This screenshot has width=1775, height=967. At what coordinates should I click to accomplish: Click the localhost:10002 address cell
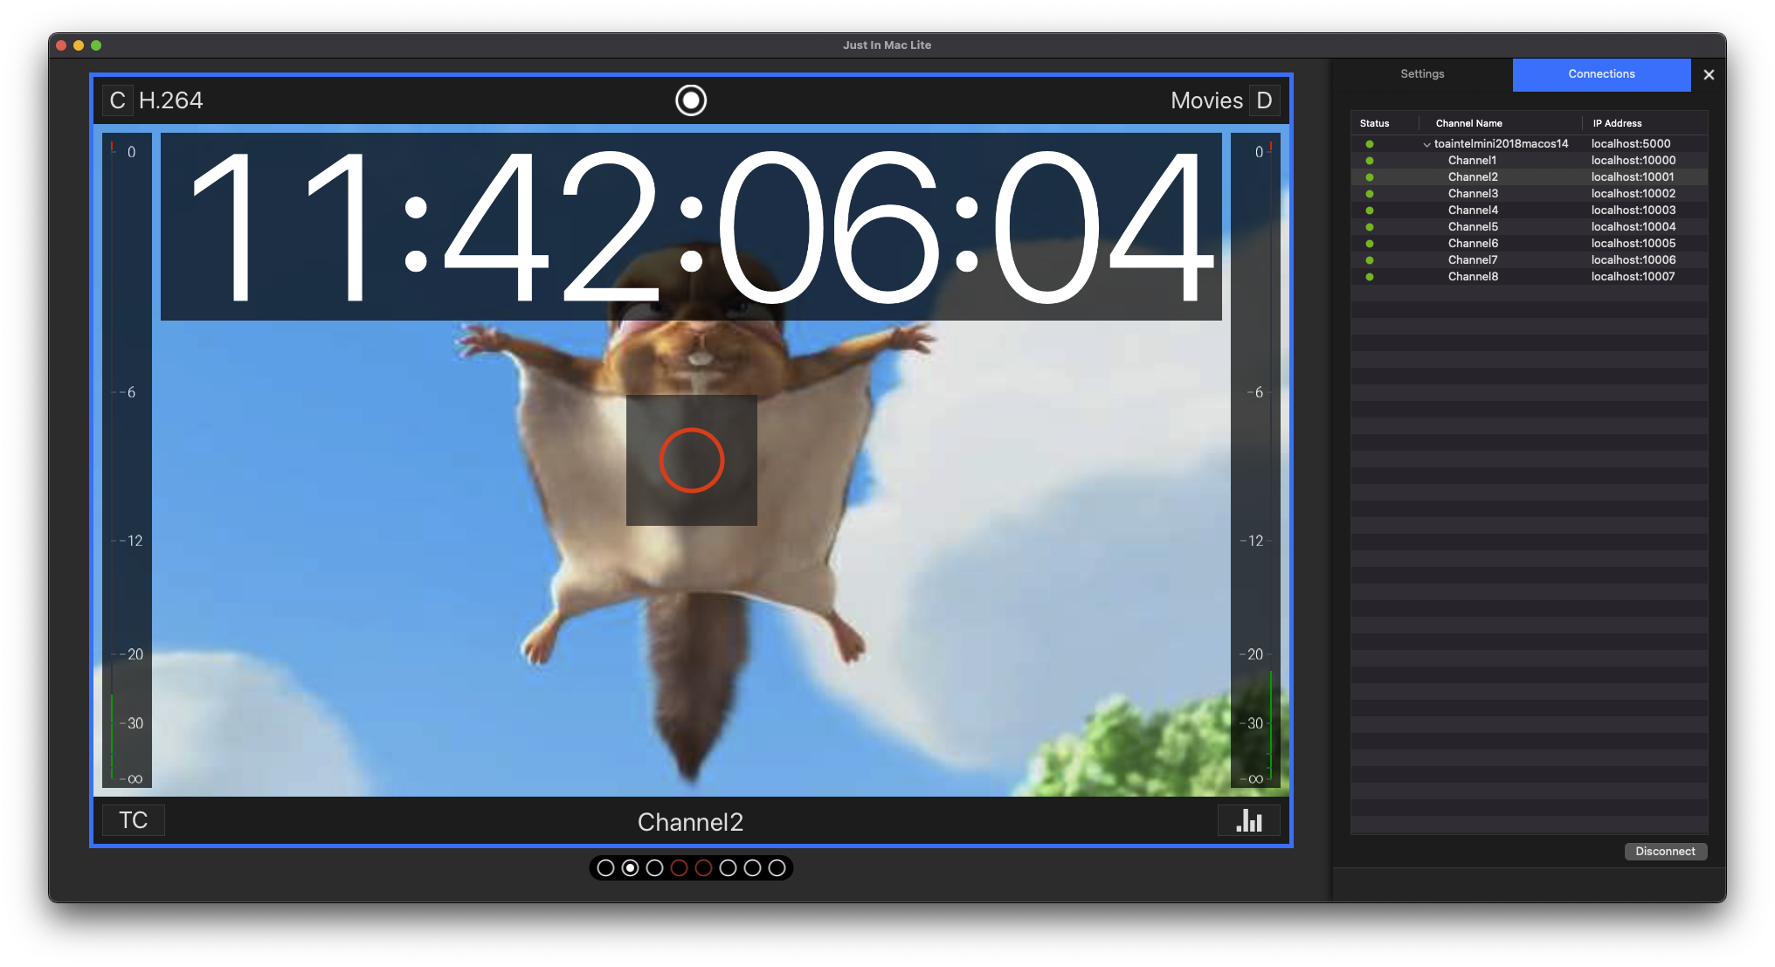[1633, 194]
